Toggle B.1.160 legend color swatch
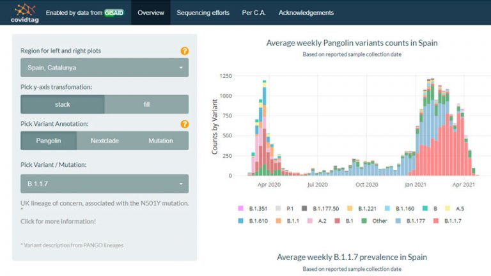The height and width of the screenshot is (276, 491). click(x=390, y=208)
